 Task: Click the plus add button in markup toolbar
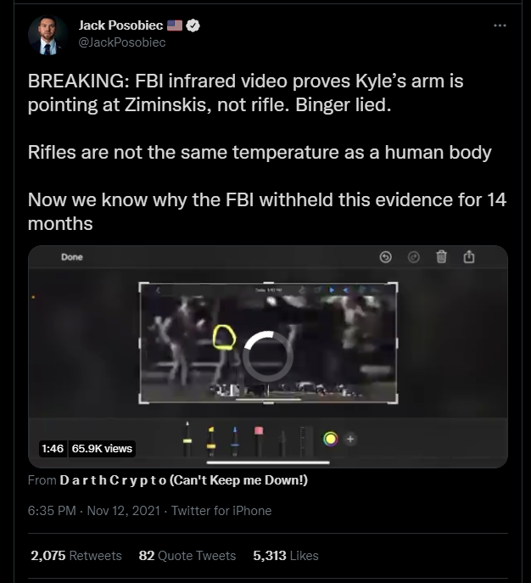pos(350,439)
